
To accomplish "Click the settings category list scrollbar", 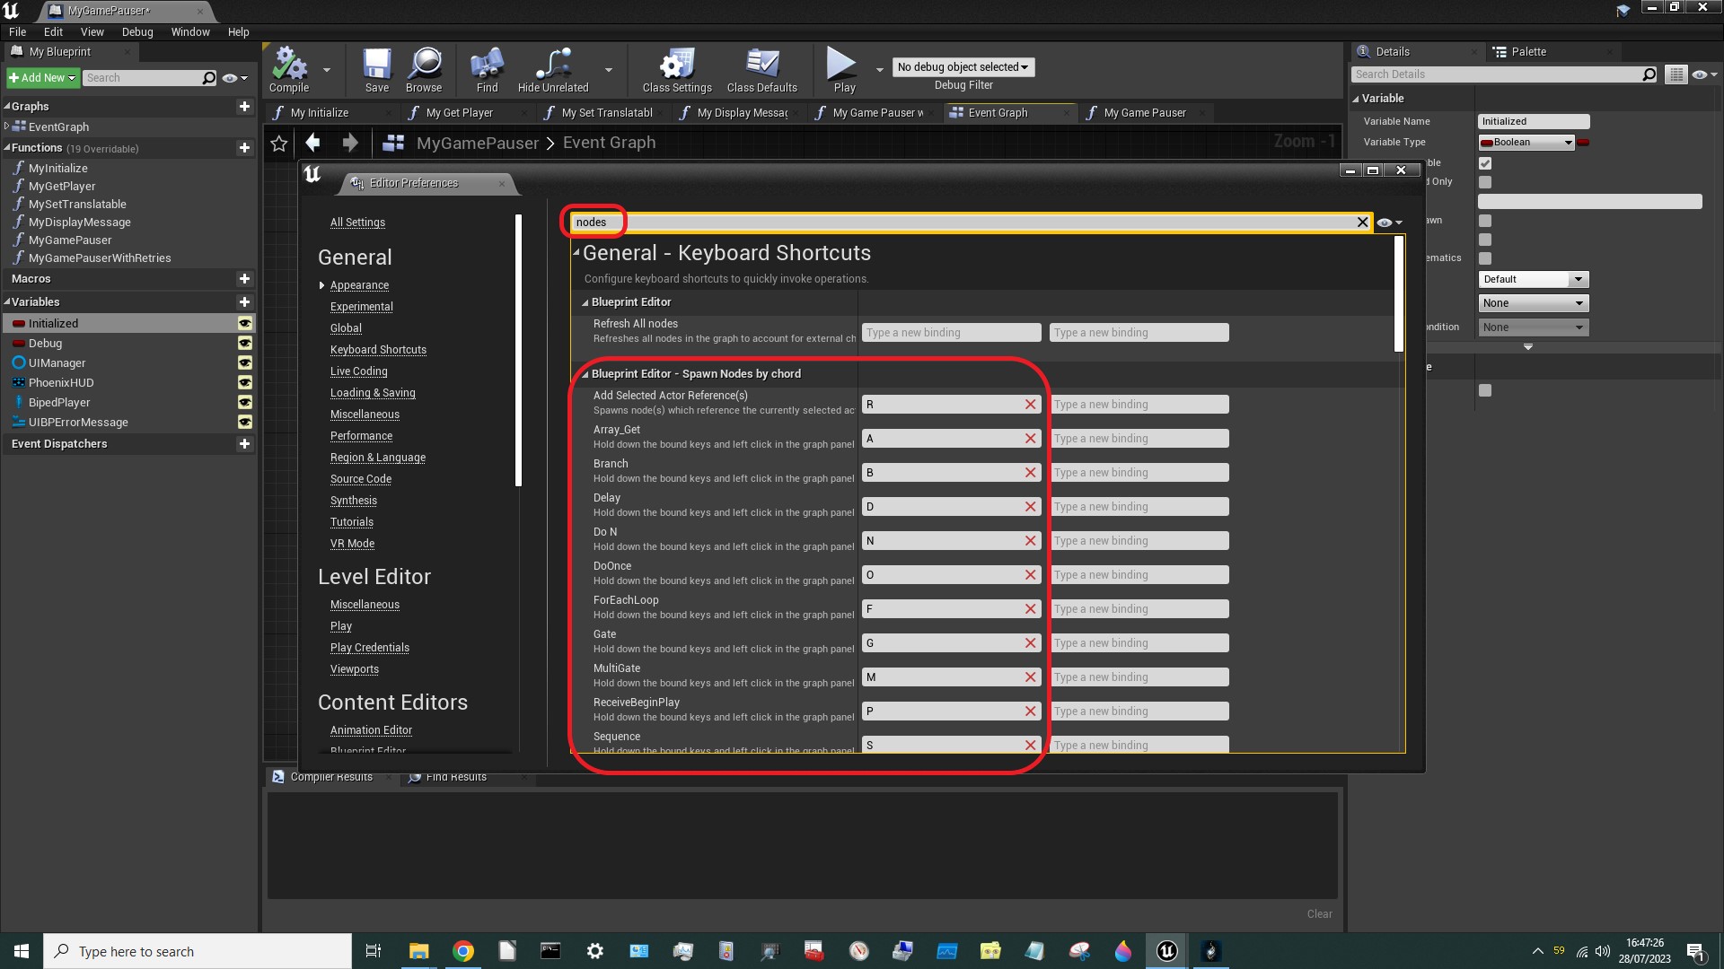I will tap(518, 350).
